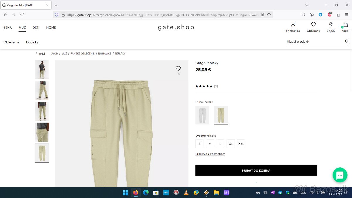Open the Obľúbené favorites heart icon
Screen dimensions: 352x198
pyautogui.click(x=313, y=25)
